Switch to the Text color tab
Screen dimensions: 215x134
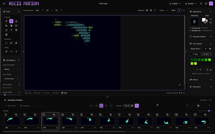(195, 54)
